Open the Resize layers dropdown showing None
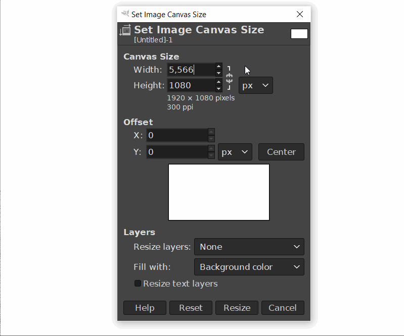This screenshot has height=336, width=404. 249,247
